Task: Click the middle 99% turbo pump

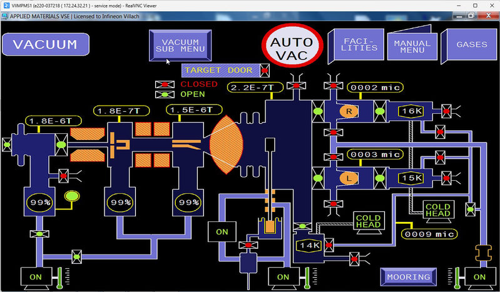Action: pyautogui.click(x=120, y=202)
